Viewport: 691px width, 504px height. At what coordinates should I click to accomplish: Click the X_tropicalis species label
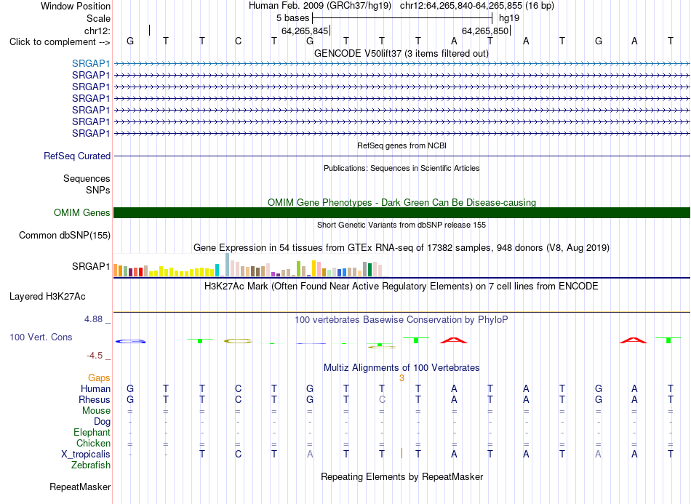click(x=86, y=455)
